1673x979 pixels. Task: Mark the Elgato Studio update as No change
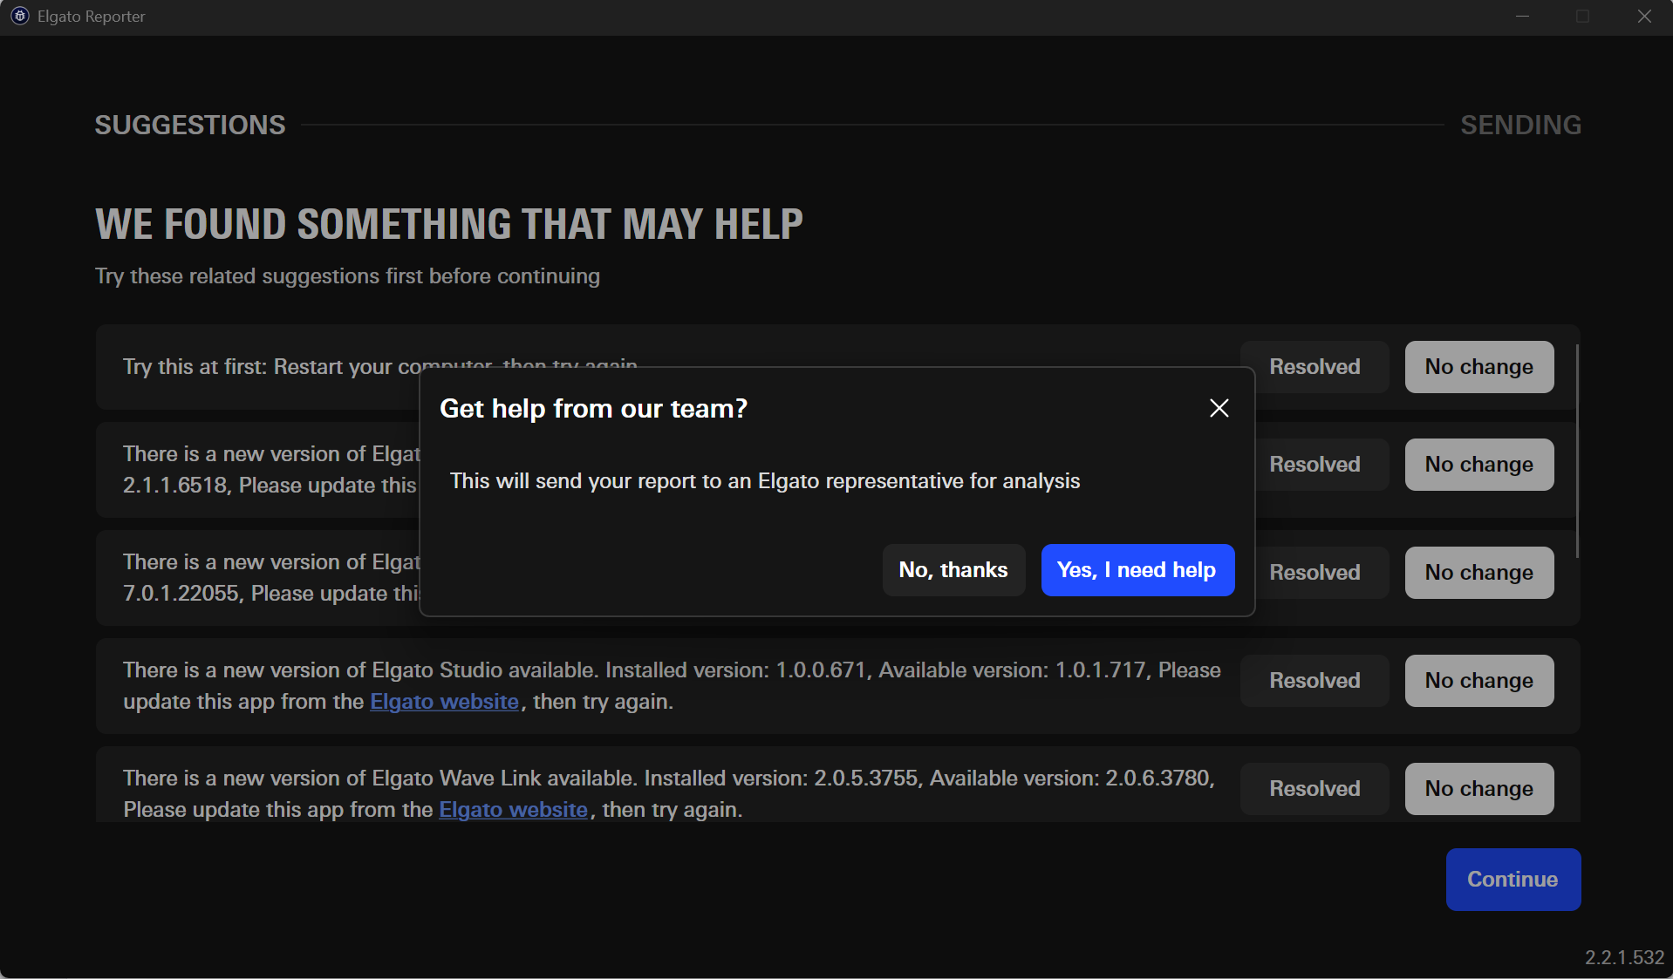pos(1478,680)
